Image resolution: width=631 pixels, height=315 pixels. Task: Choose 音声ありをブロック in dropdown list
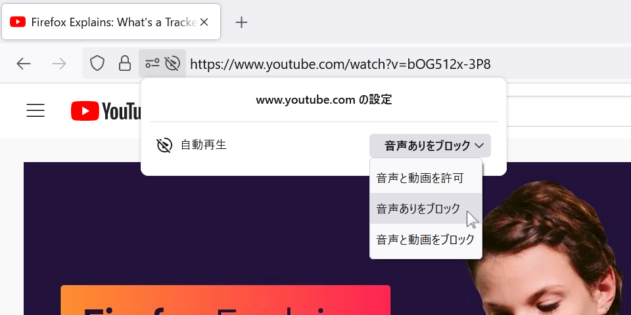[x=426, y=208]
